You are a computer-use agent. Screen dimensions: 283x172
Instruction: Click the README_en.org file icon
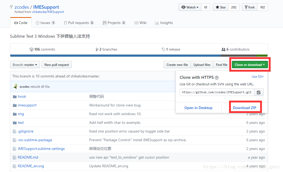(x=14, y=166)
